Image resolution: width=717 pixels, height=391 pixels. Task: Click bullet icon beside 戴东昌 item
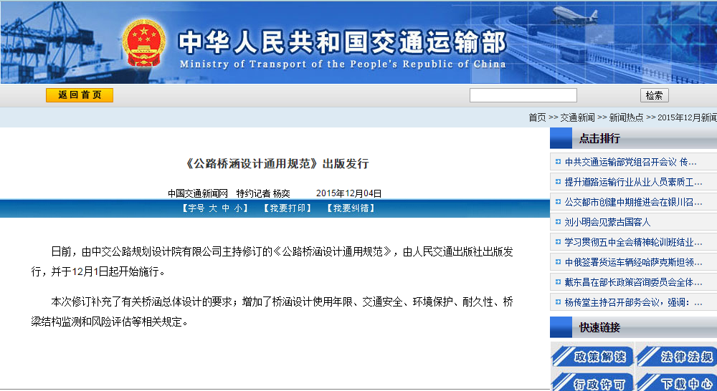pyautogui.click(x=558, y=282)
